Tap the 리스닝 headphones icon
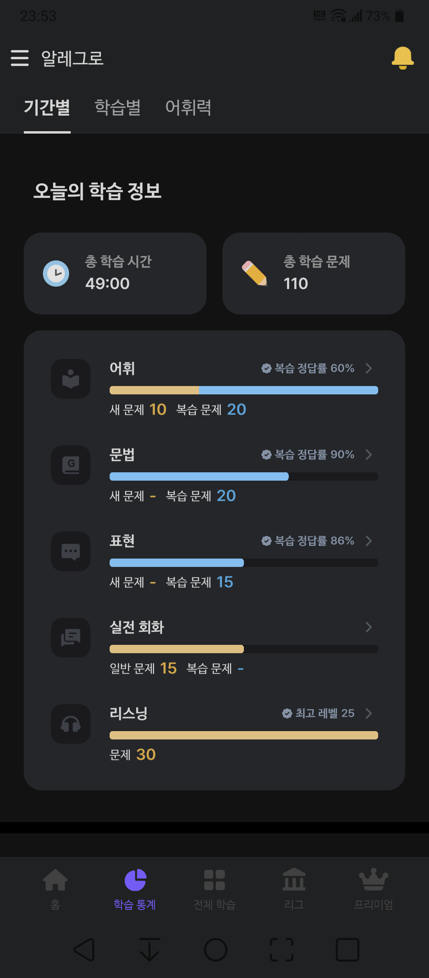 point(71,724)
